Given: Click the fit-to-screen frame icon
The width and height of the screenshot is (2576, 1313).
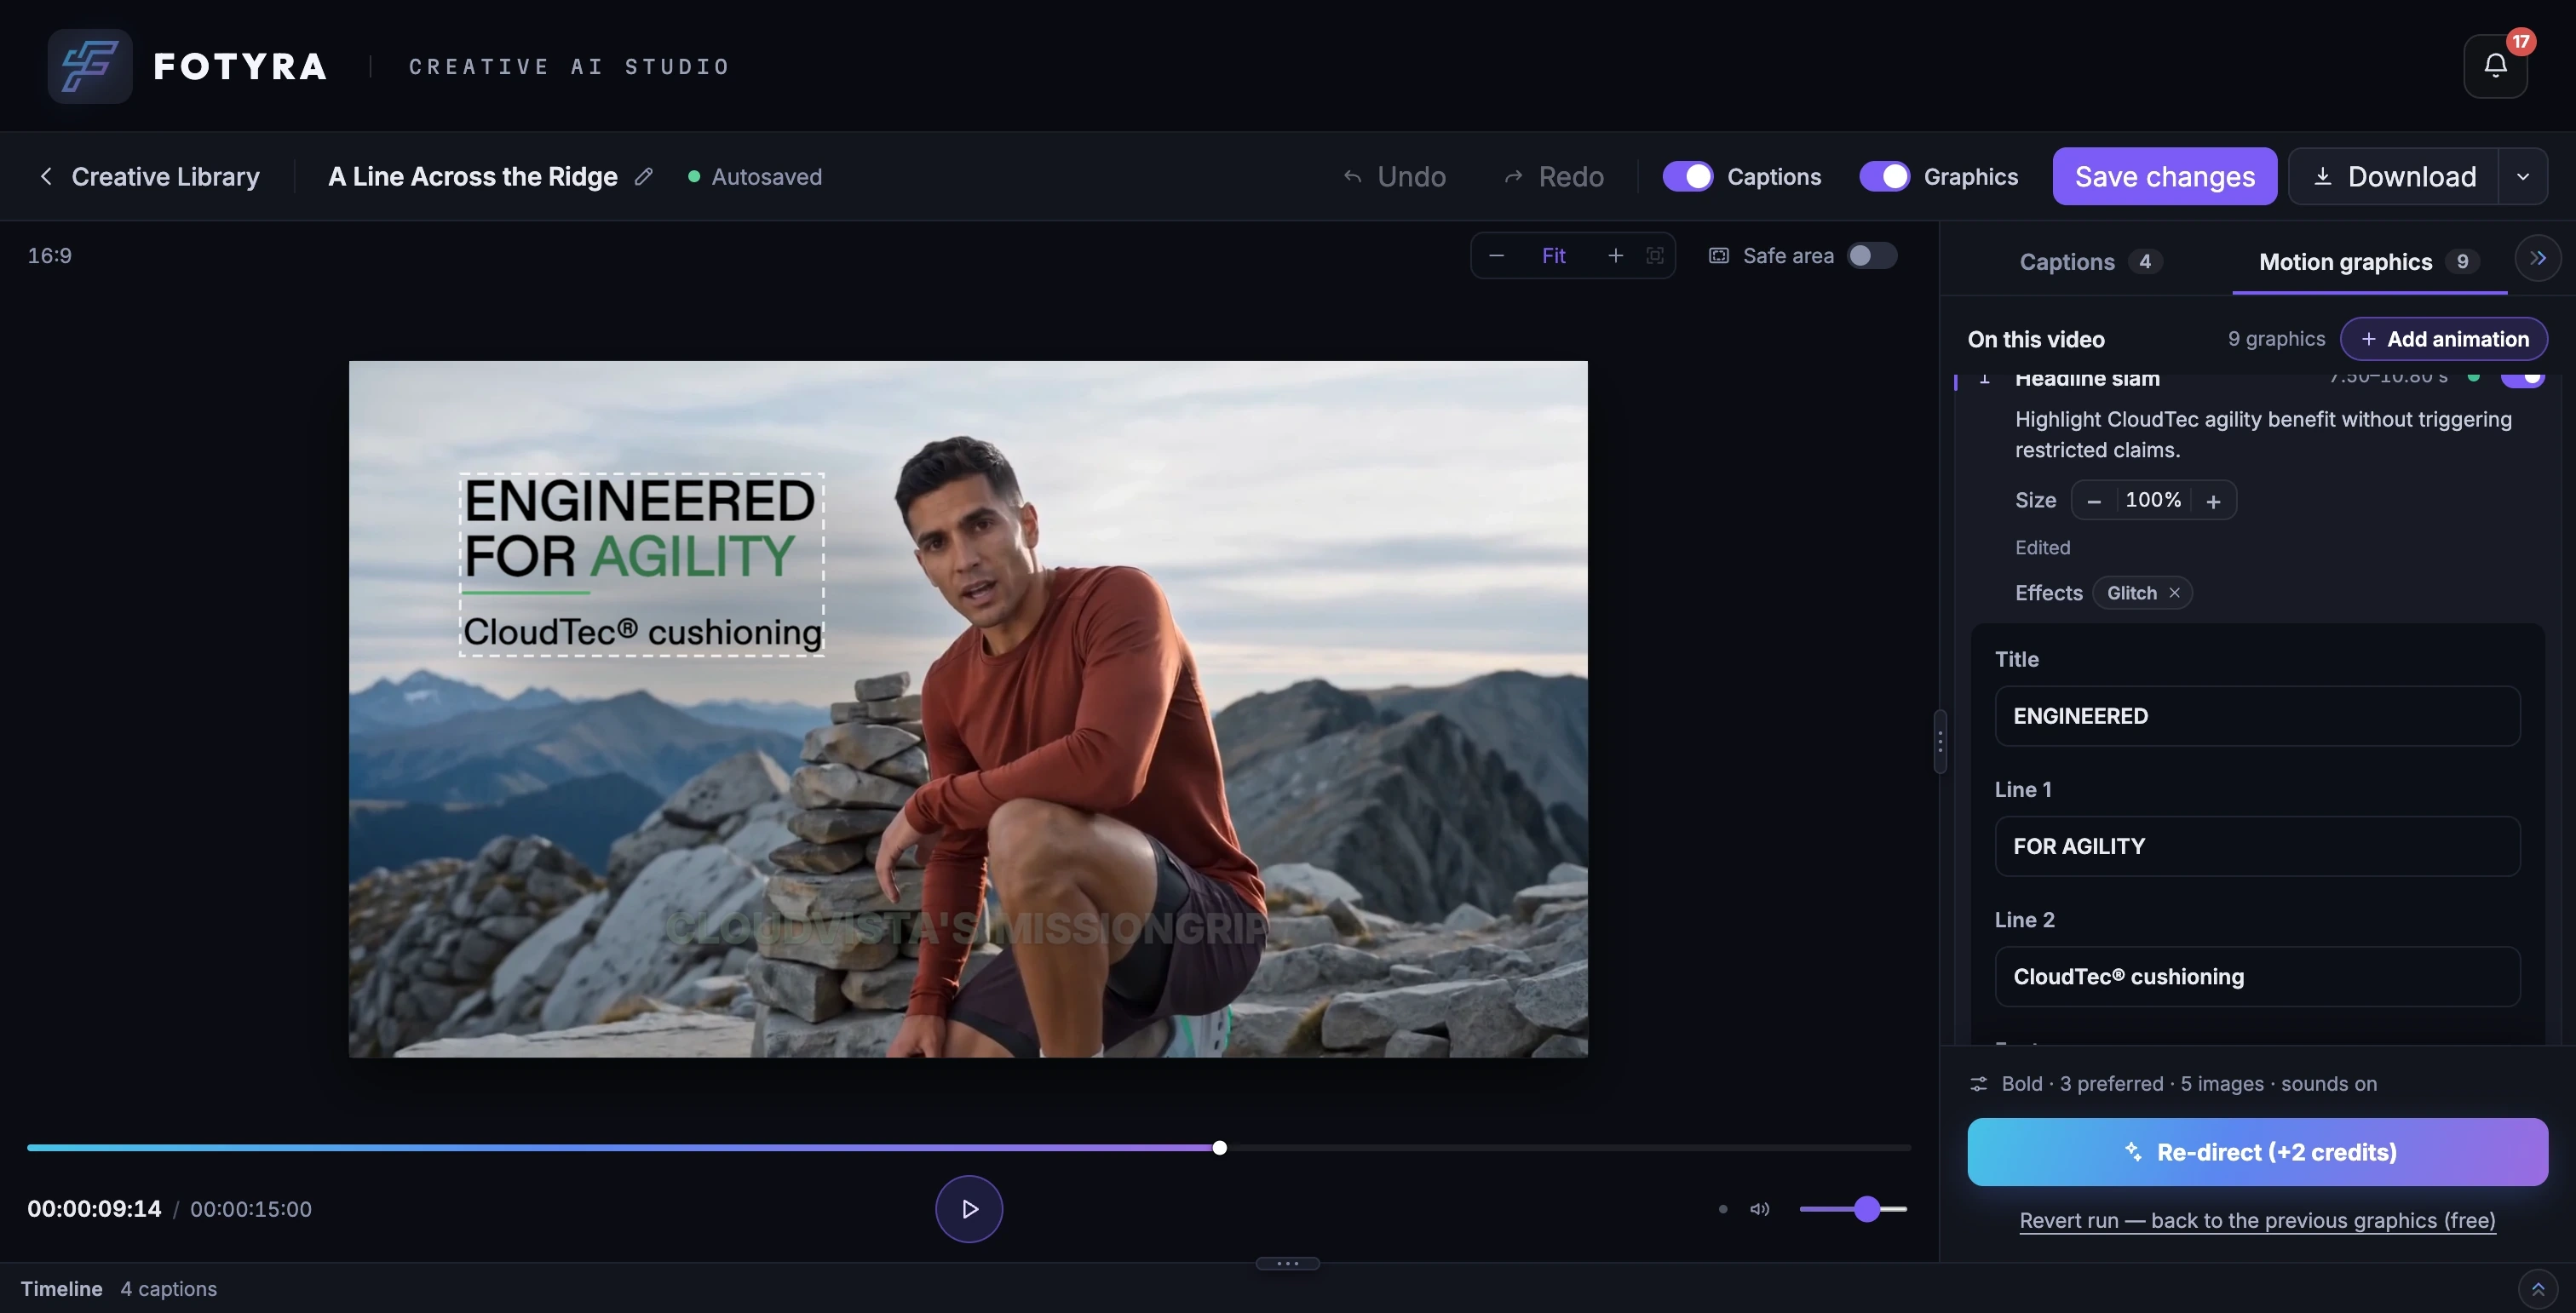Looking at the screenshot, I should coord(1655,255).
